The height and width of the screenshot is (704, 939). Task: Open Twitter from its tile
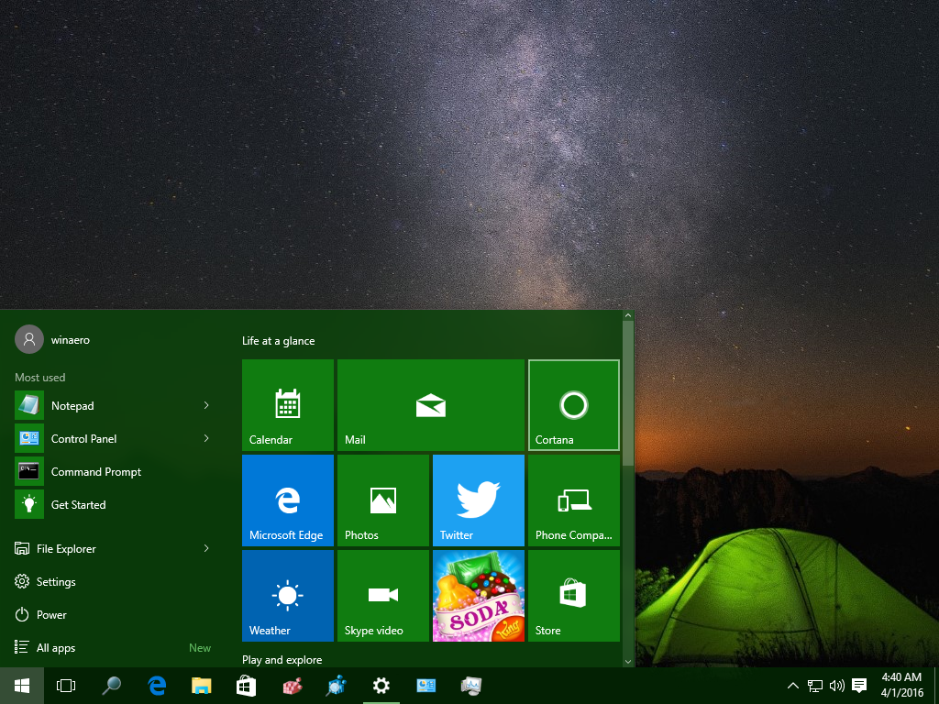(478, 500)
